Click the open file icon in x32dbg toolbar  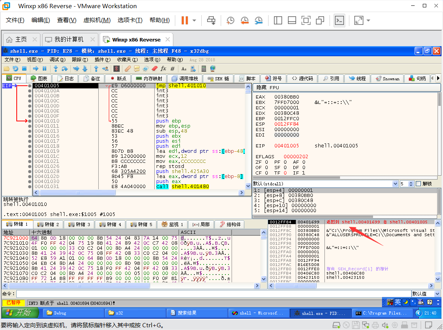pyautogui.click(x=7, y=69)
